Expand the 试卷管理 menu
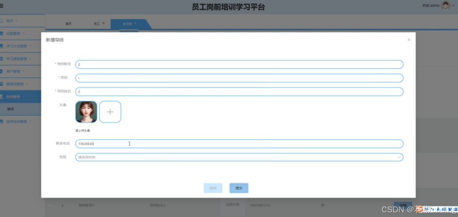 24,34
